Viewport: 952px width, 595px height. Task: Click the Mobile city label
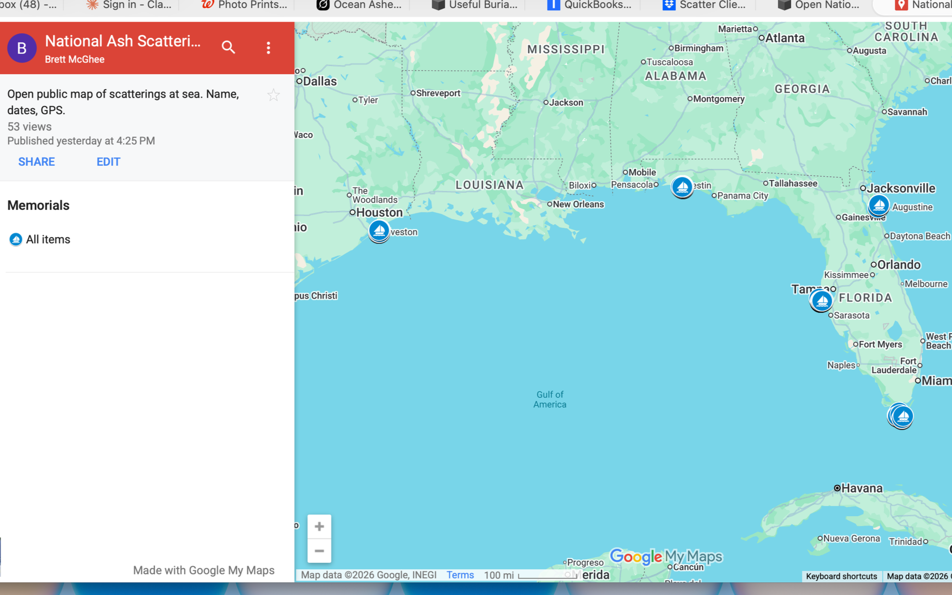(642, 172)
